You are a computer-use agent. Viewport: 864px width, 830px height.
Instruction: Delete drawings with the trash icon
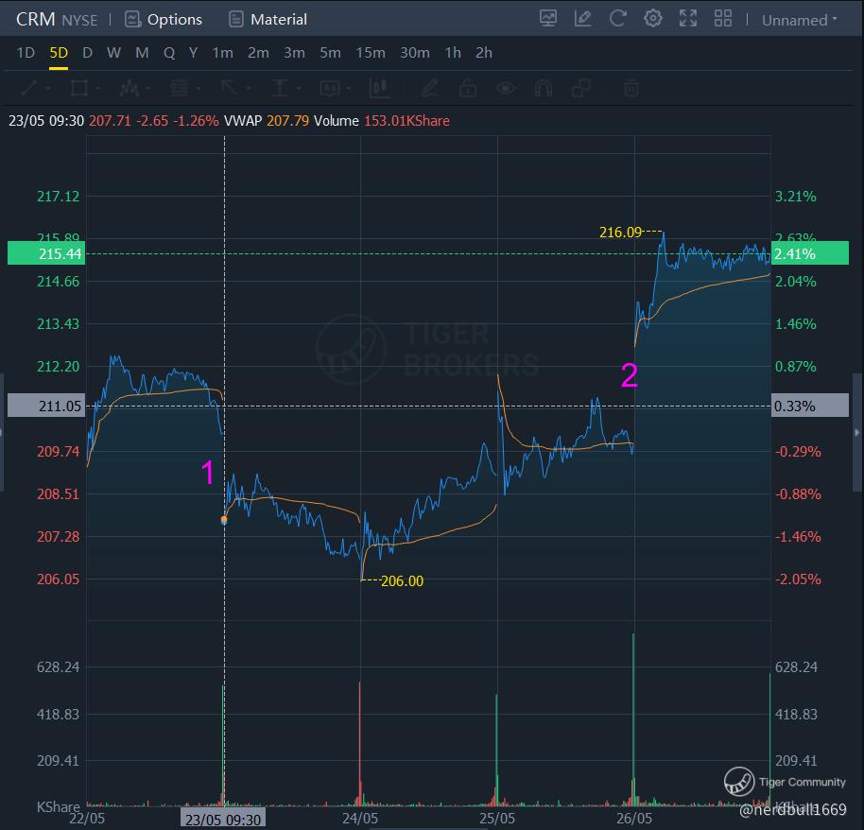[631, 88]
